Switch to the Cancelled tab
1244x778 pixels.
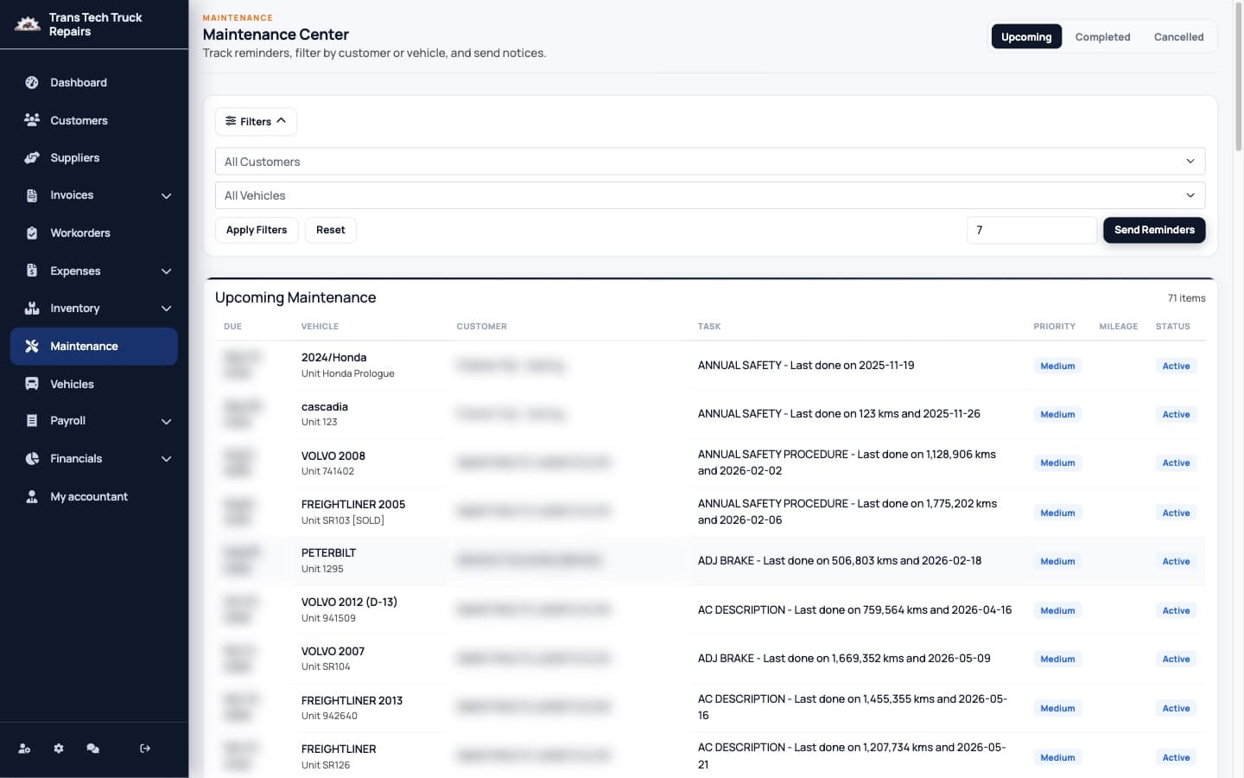click(1178, 37)
